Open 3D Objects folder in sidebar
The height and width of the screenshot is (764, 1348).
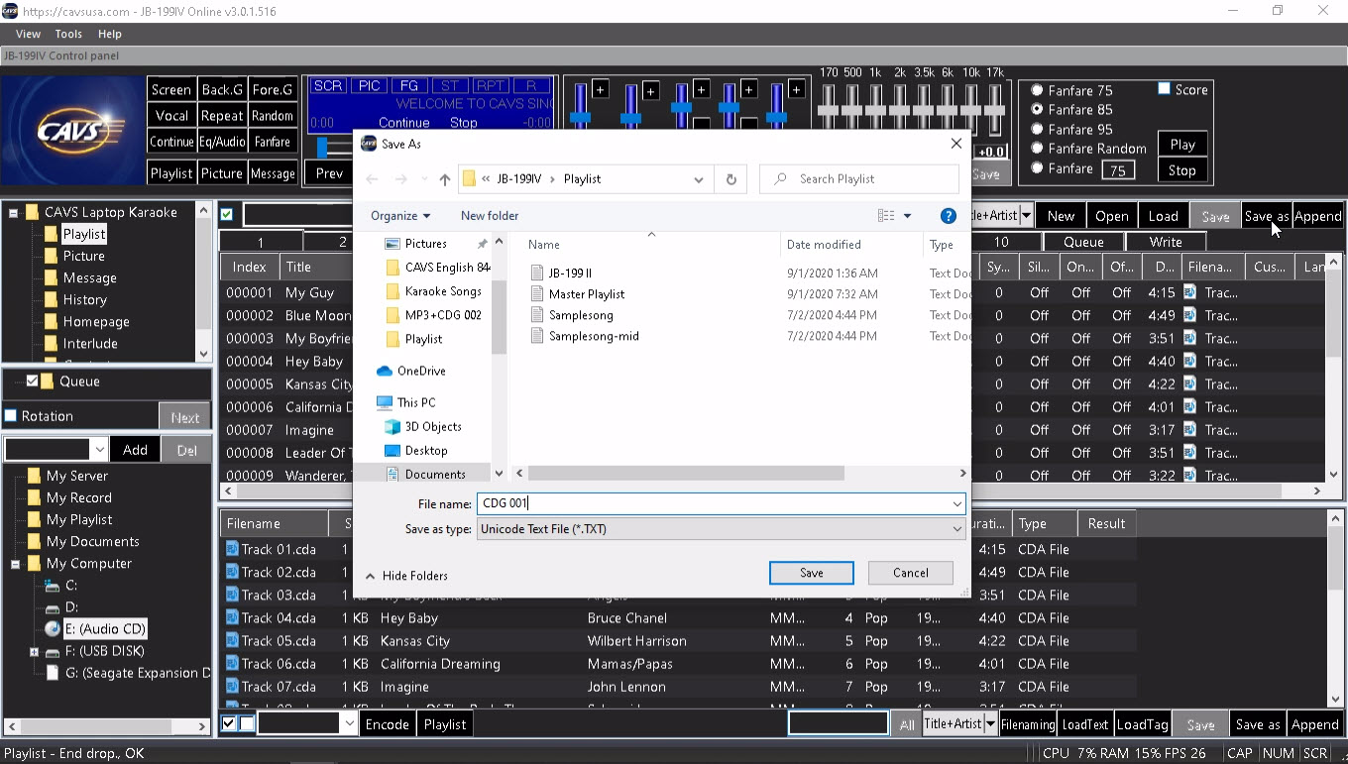(x=422, y=426)
